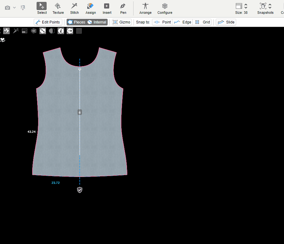284x244 pixels.
Task: Enable snap to Edge
Action: (x=182, y=22)
